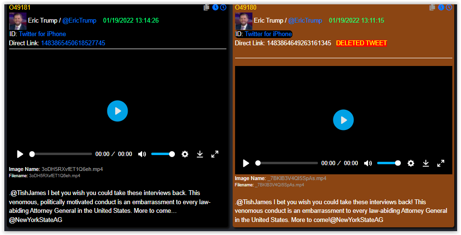Mute the O49180 video with the speaker icon
461x235 pixels.
368,163
